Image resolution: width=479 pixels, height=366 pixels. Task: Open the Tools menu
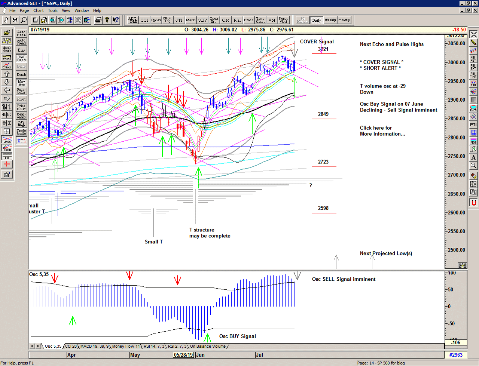click(x=53, y=10)
